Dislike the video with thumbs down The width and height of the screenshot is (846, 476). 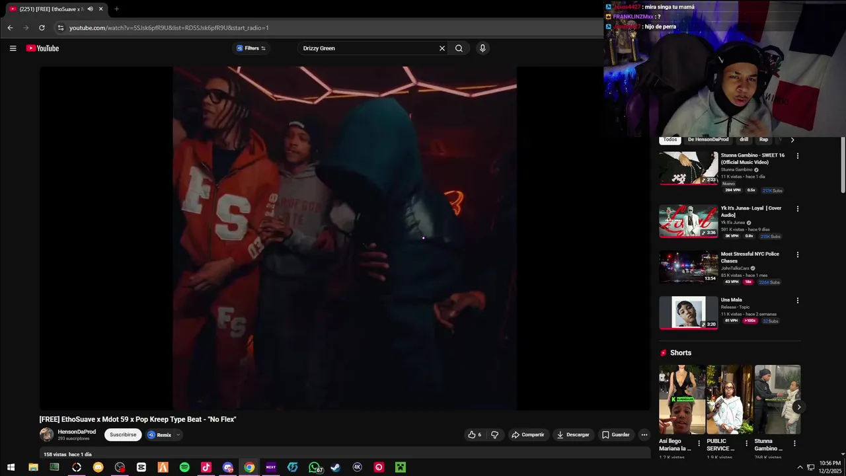[494, 435]
